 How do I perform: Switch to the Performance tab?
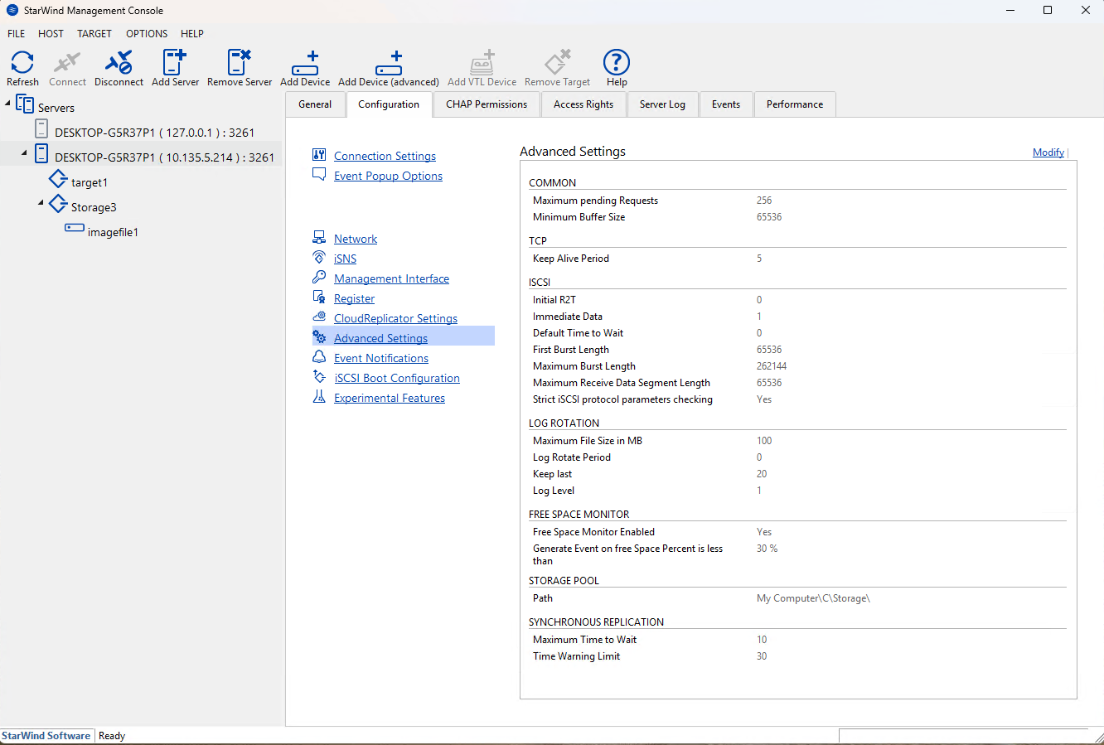tap(795, 104)
